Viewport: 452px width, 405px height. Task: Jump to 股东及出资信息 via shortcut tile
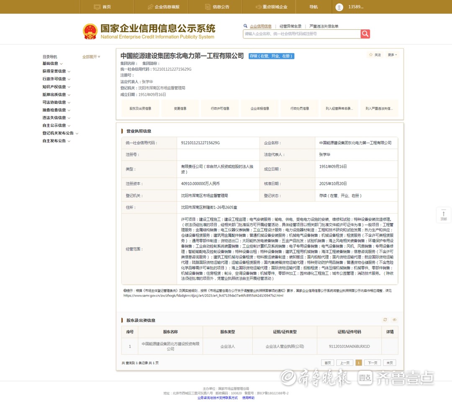click(x=140, y=108)
